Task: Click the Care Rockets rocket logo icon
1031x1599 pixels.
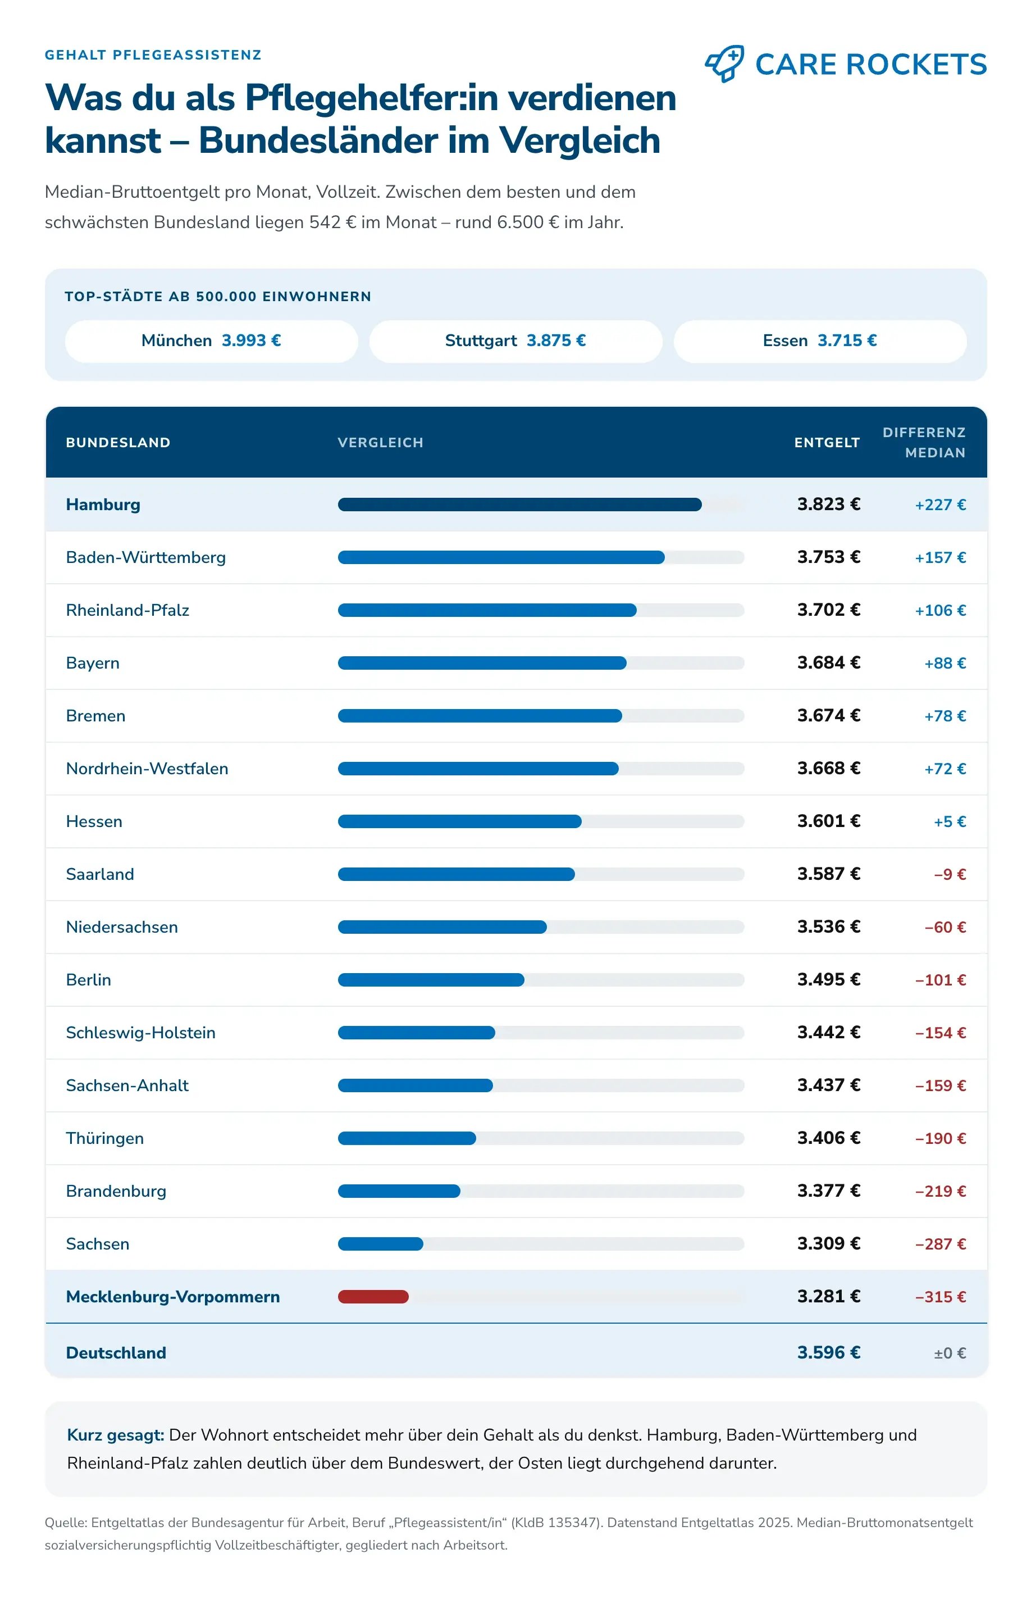Action: [724, 64]
